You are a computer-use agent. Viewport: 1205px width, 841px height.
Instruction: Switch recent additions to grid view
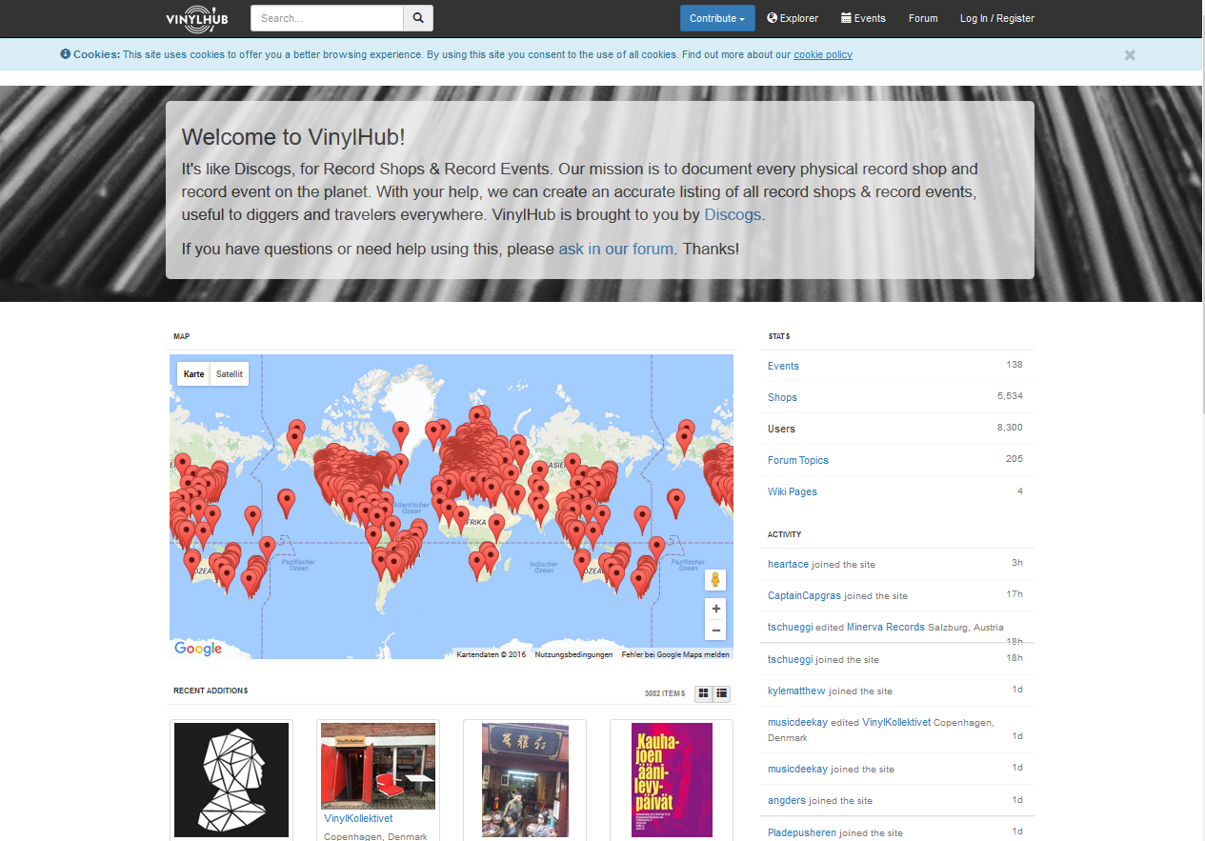[703, 693]
